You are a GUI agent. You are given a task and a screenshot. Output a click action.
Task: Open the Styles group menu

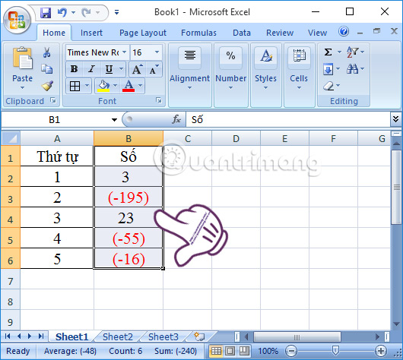[x=266, y=75]
